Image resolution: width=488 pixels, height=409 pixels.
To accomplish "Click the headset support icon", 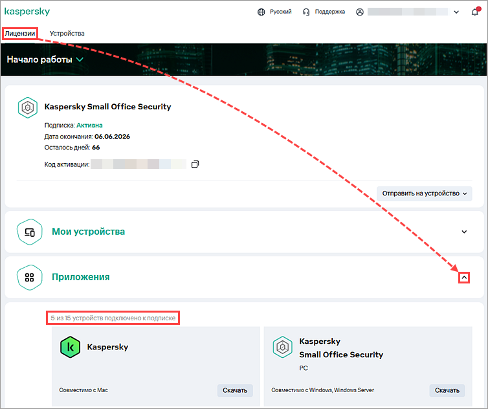I will [306, 12].
